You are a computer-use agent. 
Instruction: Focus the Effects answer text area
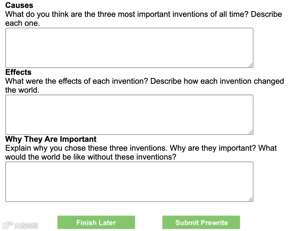(129, 115)
